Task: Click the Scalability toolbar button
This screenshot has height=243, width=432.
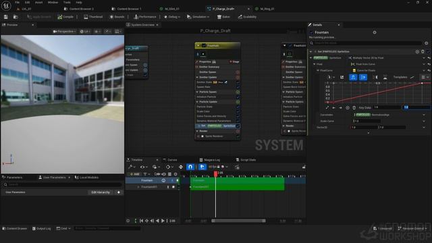Action: point(247,17)
